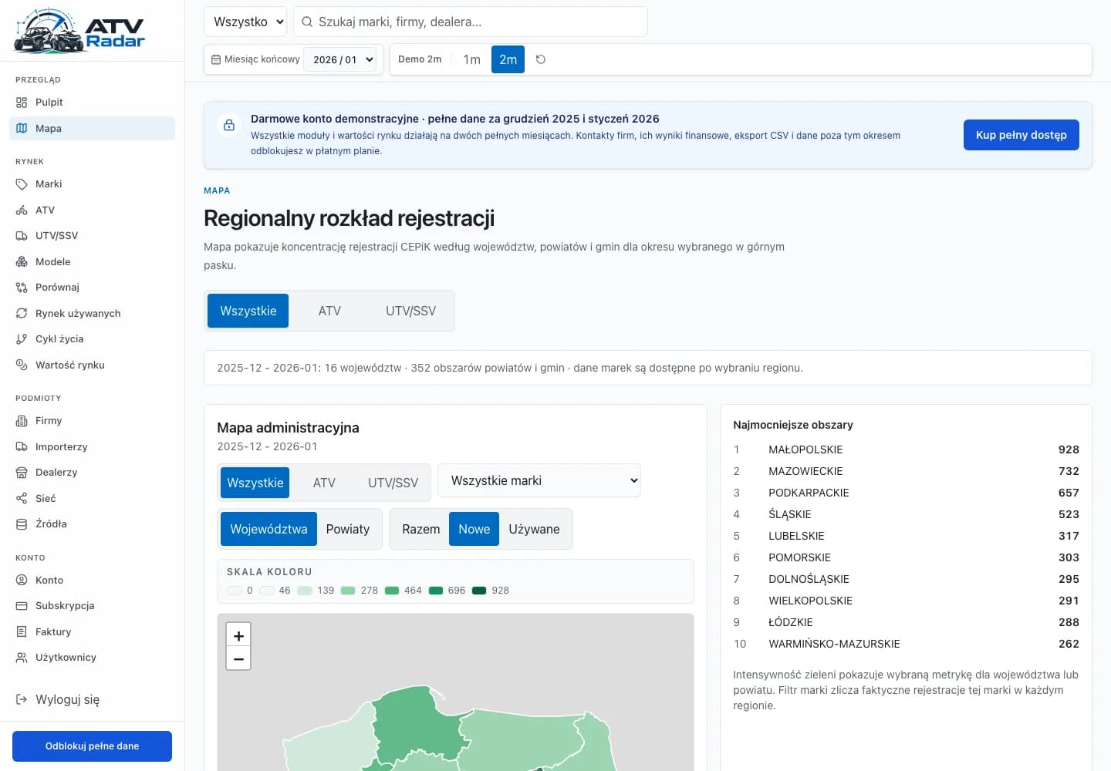This screenshot has height=771, width=1111.
Task: Click the Marki tag icon in sidebar
Action: (22, 184)
